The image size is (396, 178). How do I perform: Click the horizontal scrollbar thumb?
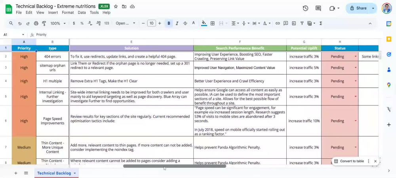click(x=175, y=166)
